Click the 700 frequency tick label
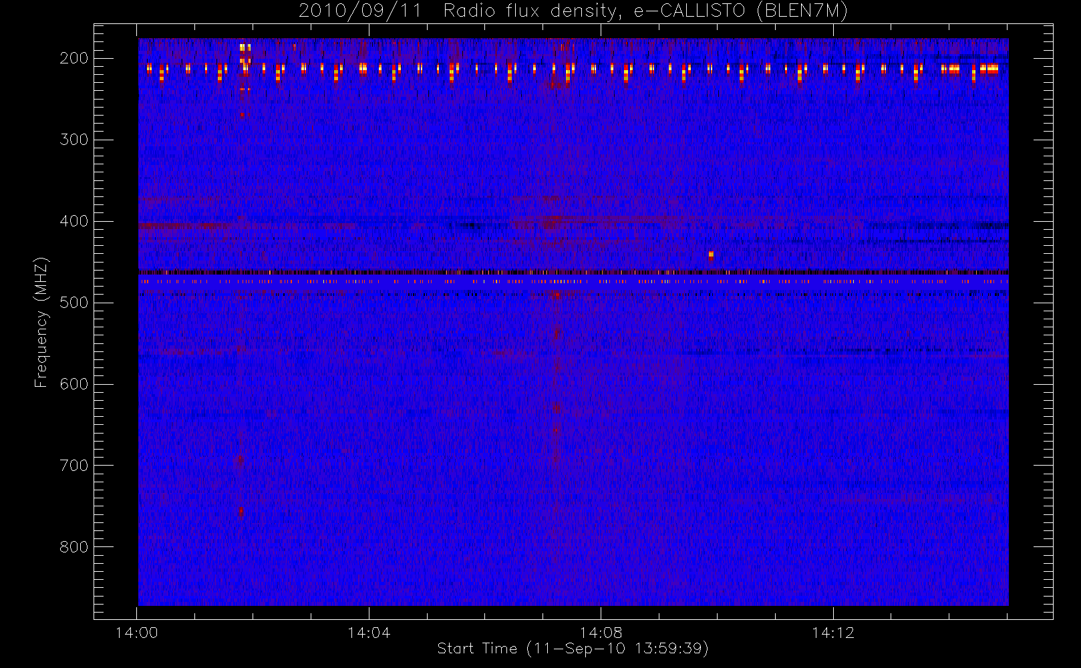The width and height of the screenshot is (1081, 668). point(73,466)
